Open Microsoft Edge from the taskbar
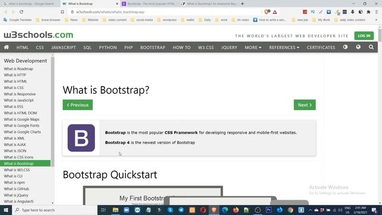 click(x=224, y=210)
